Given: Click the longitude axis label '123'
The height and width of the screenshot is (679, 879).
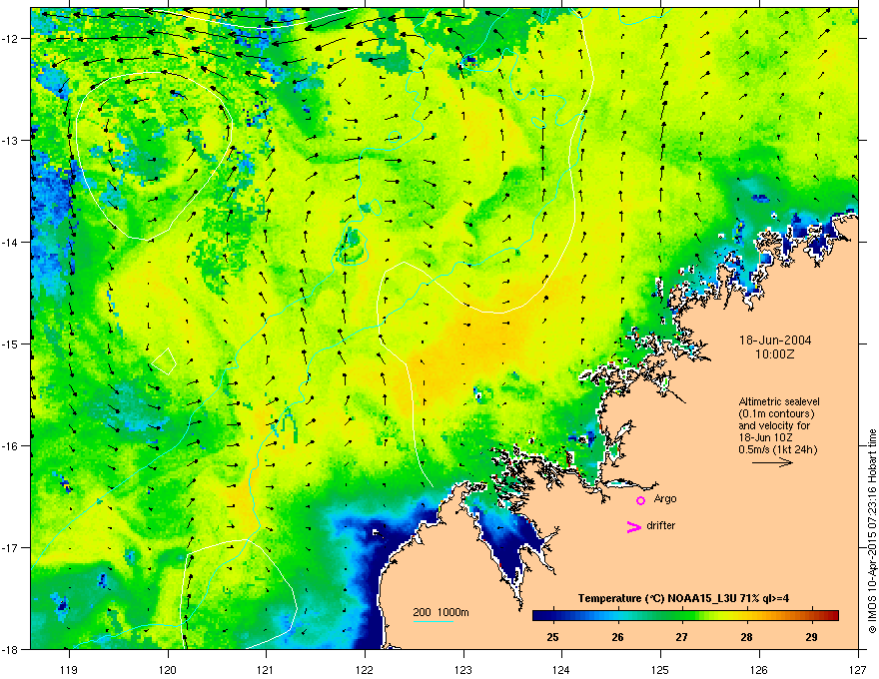Looking at the screenshot, I should point(463,669).
